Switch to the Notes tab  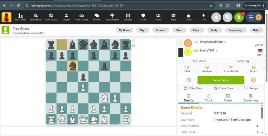click(x=228, y=98)
